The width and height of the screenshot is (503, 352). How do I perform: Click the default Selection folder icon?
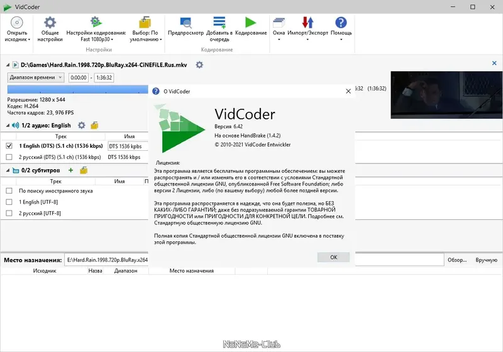pos(145,23)
